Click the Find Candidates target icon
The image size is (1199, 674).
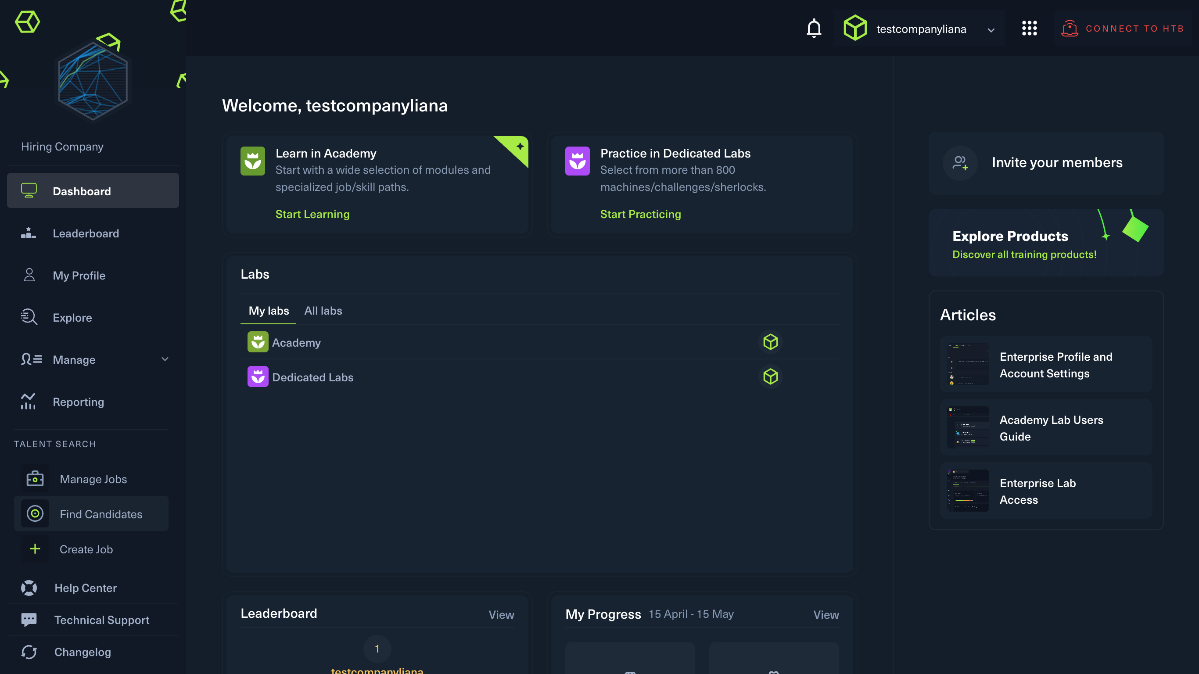tap(35, 513)
